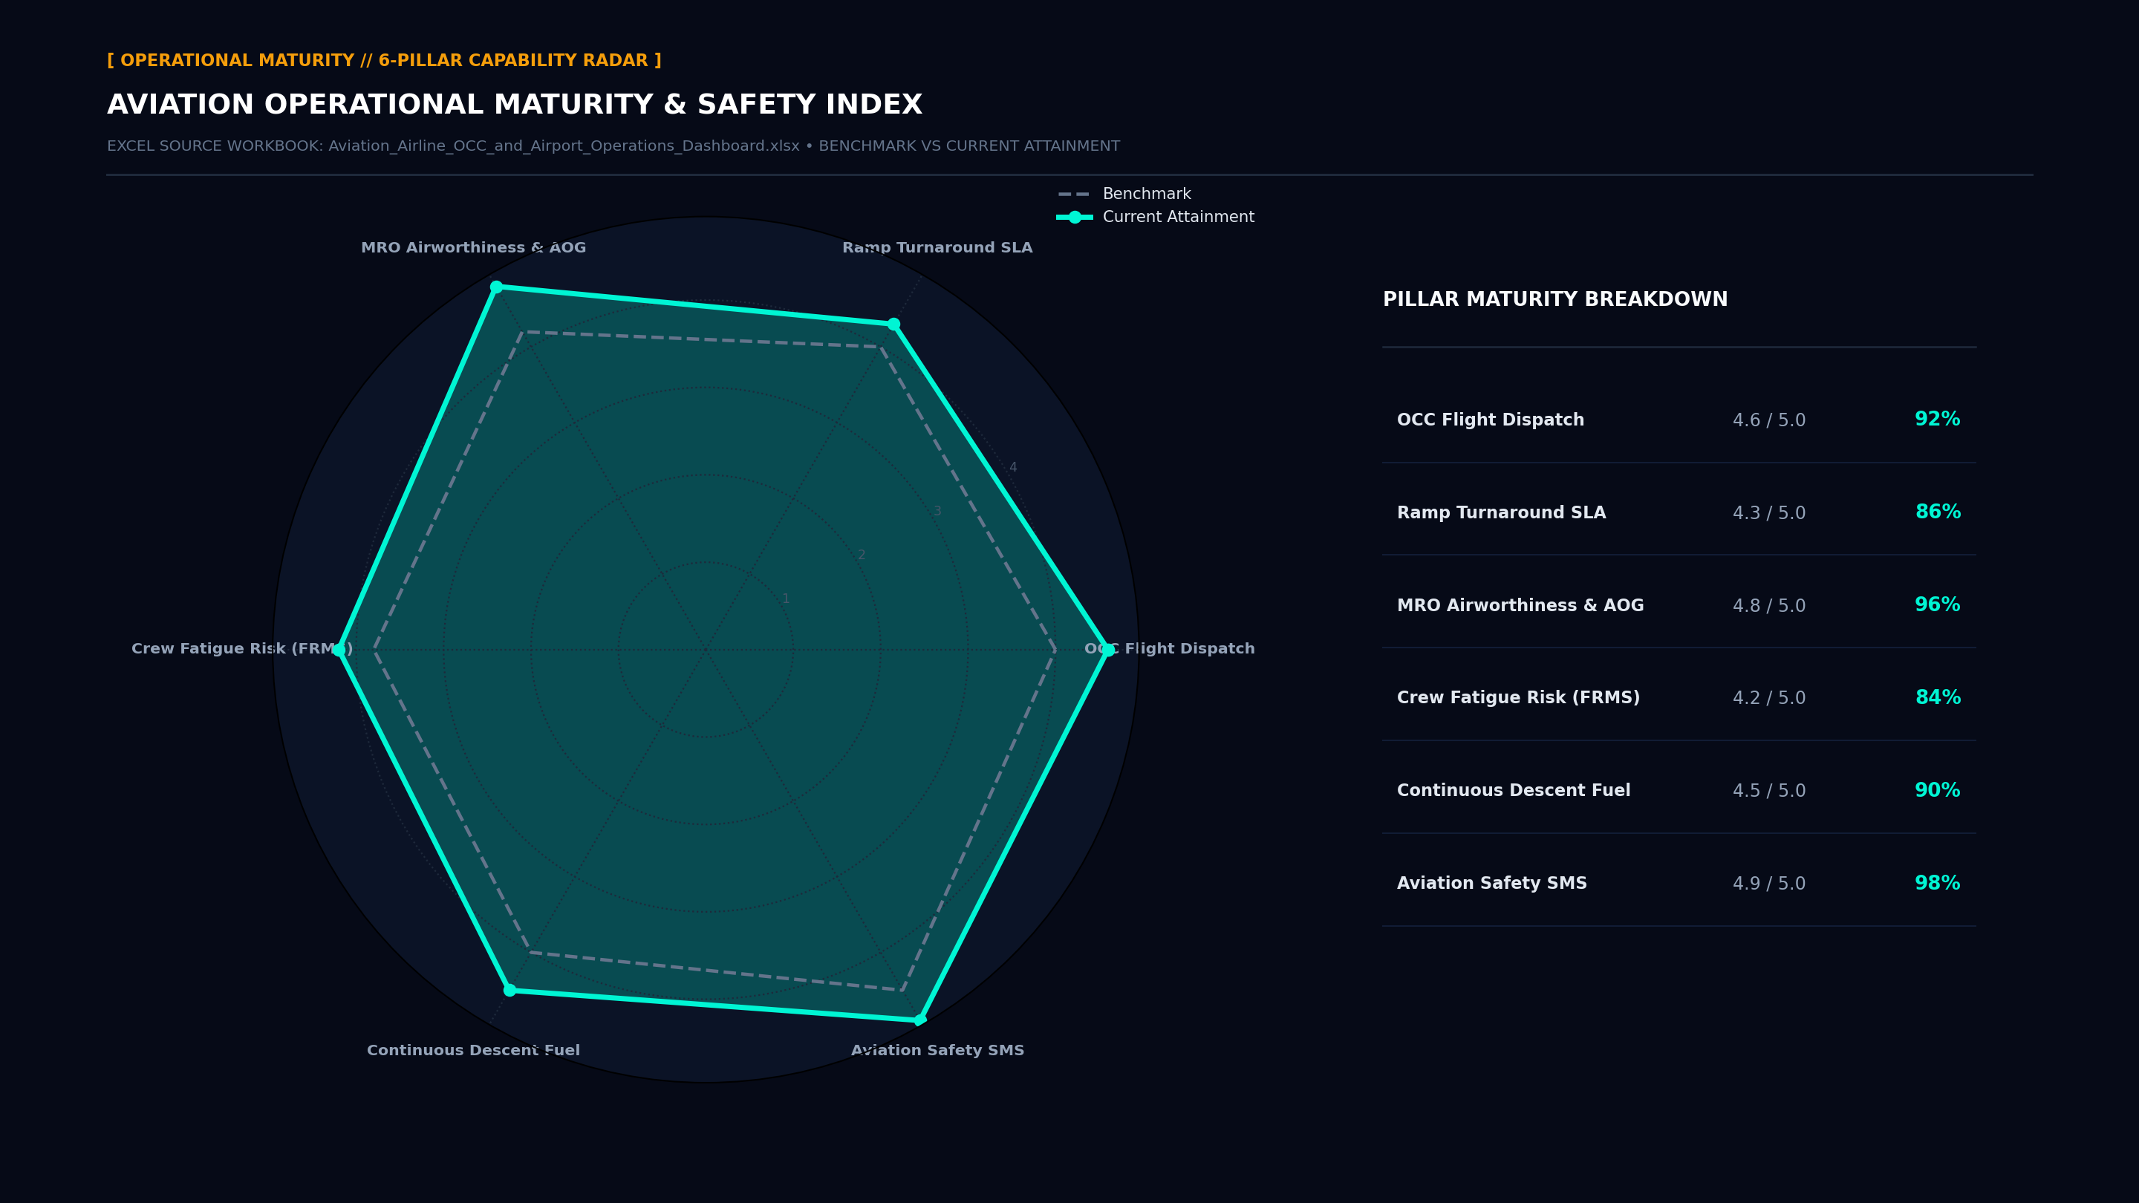Click the Crew Fatigue Risk (FRMS) row name in breakdown
The width and height of the screenshot is (2139, 1203).
[1519, 698]
